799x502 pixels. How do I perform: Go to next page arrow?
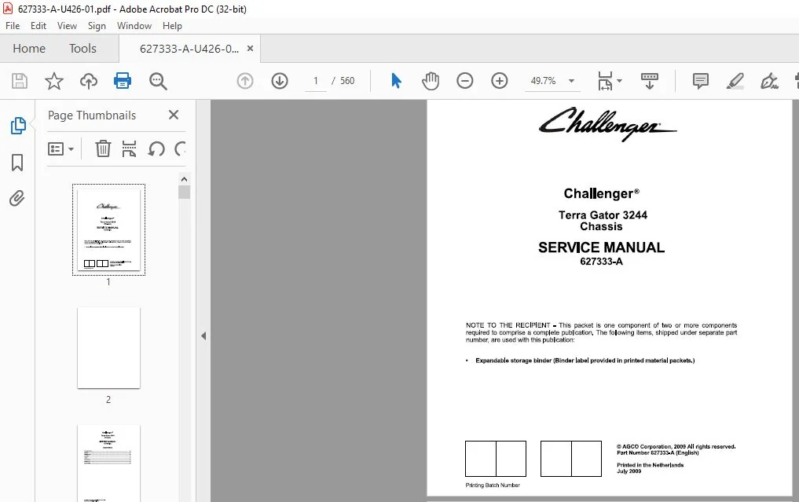point(280,80)
